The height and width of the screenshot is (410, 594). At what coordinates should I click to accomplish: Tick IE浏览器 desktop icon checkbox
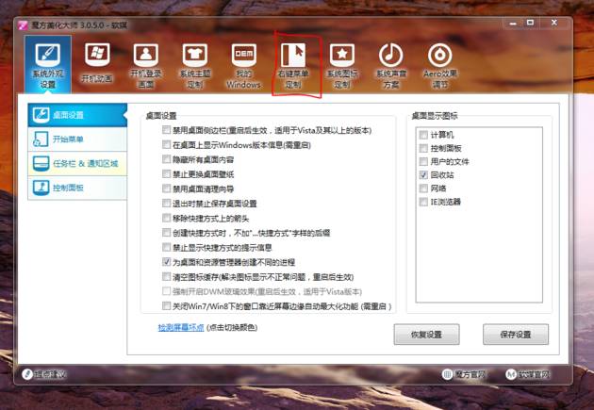tap(423, 202)
